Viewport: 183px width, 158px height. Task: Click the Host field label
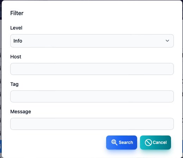pos(16,57)
